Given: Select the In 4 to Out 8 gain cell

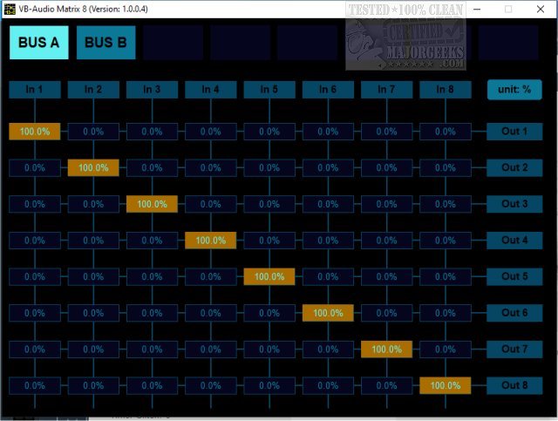Looking at the screenshot, I should 211,385.
